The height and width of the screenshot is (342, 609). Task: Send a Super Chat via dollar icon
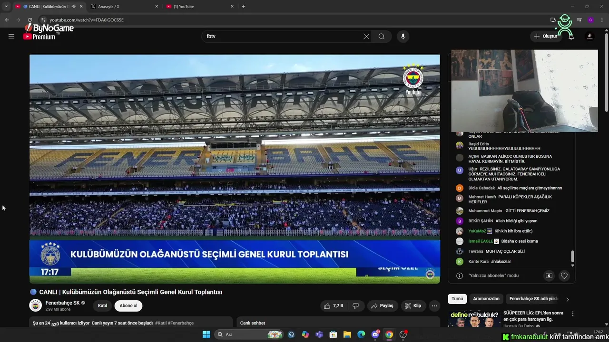549,275
